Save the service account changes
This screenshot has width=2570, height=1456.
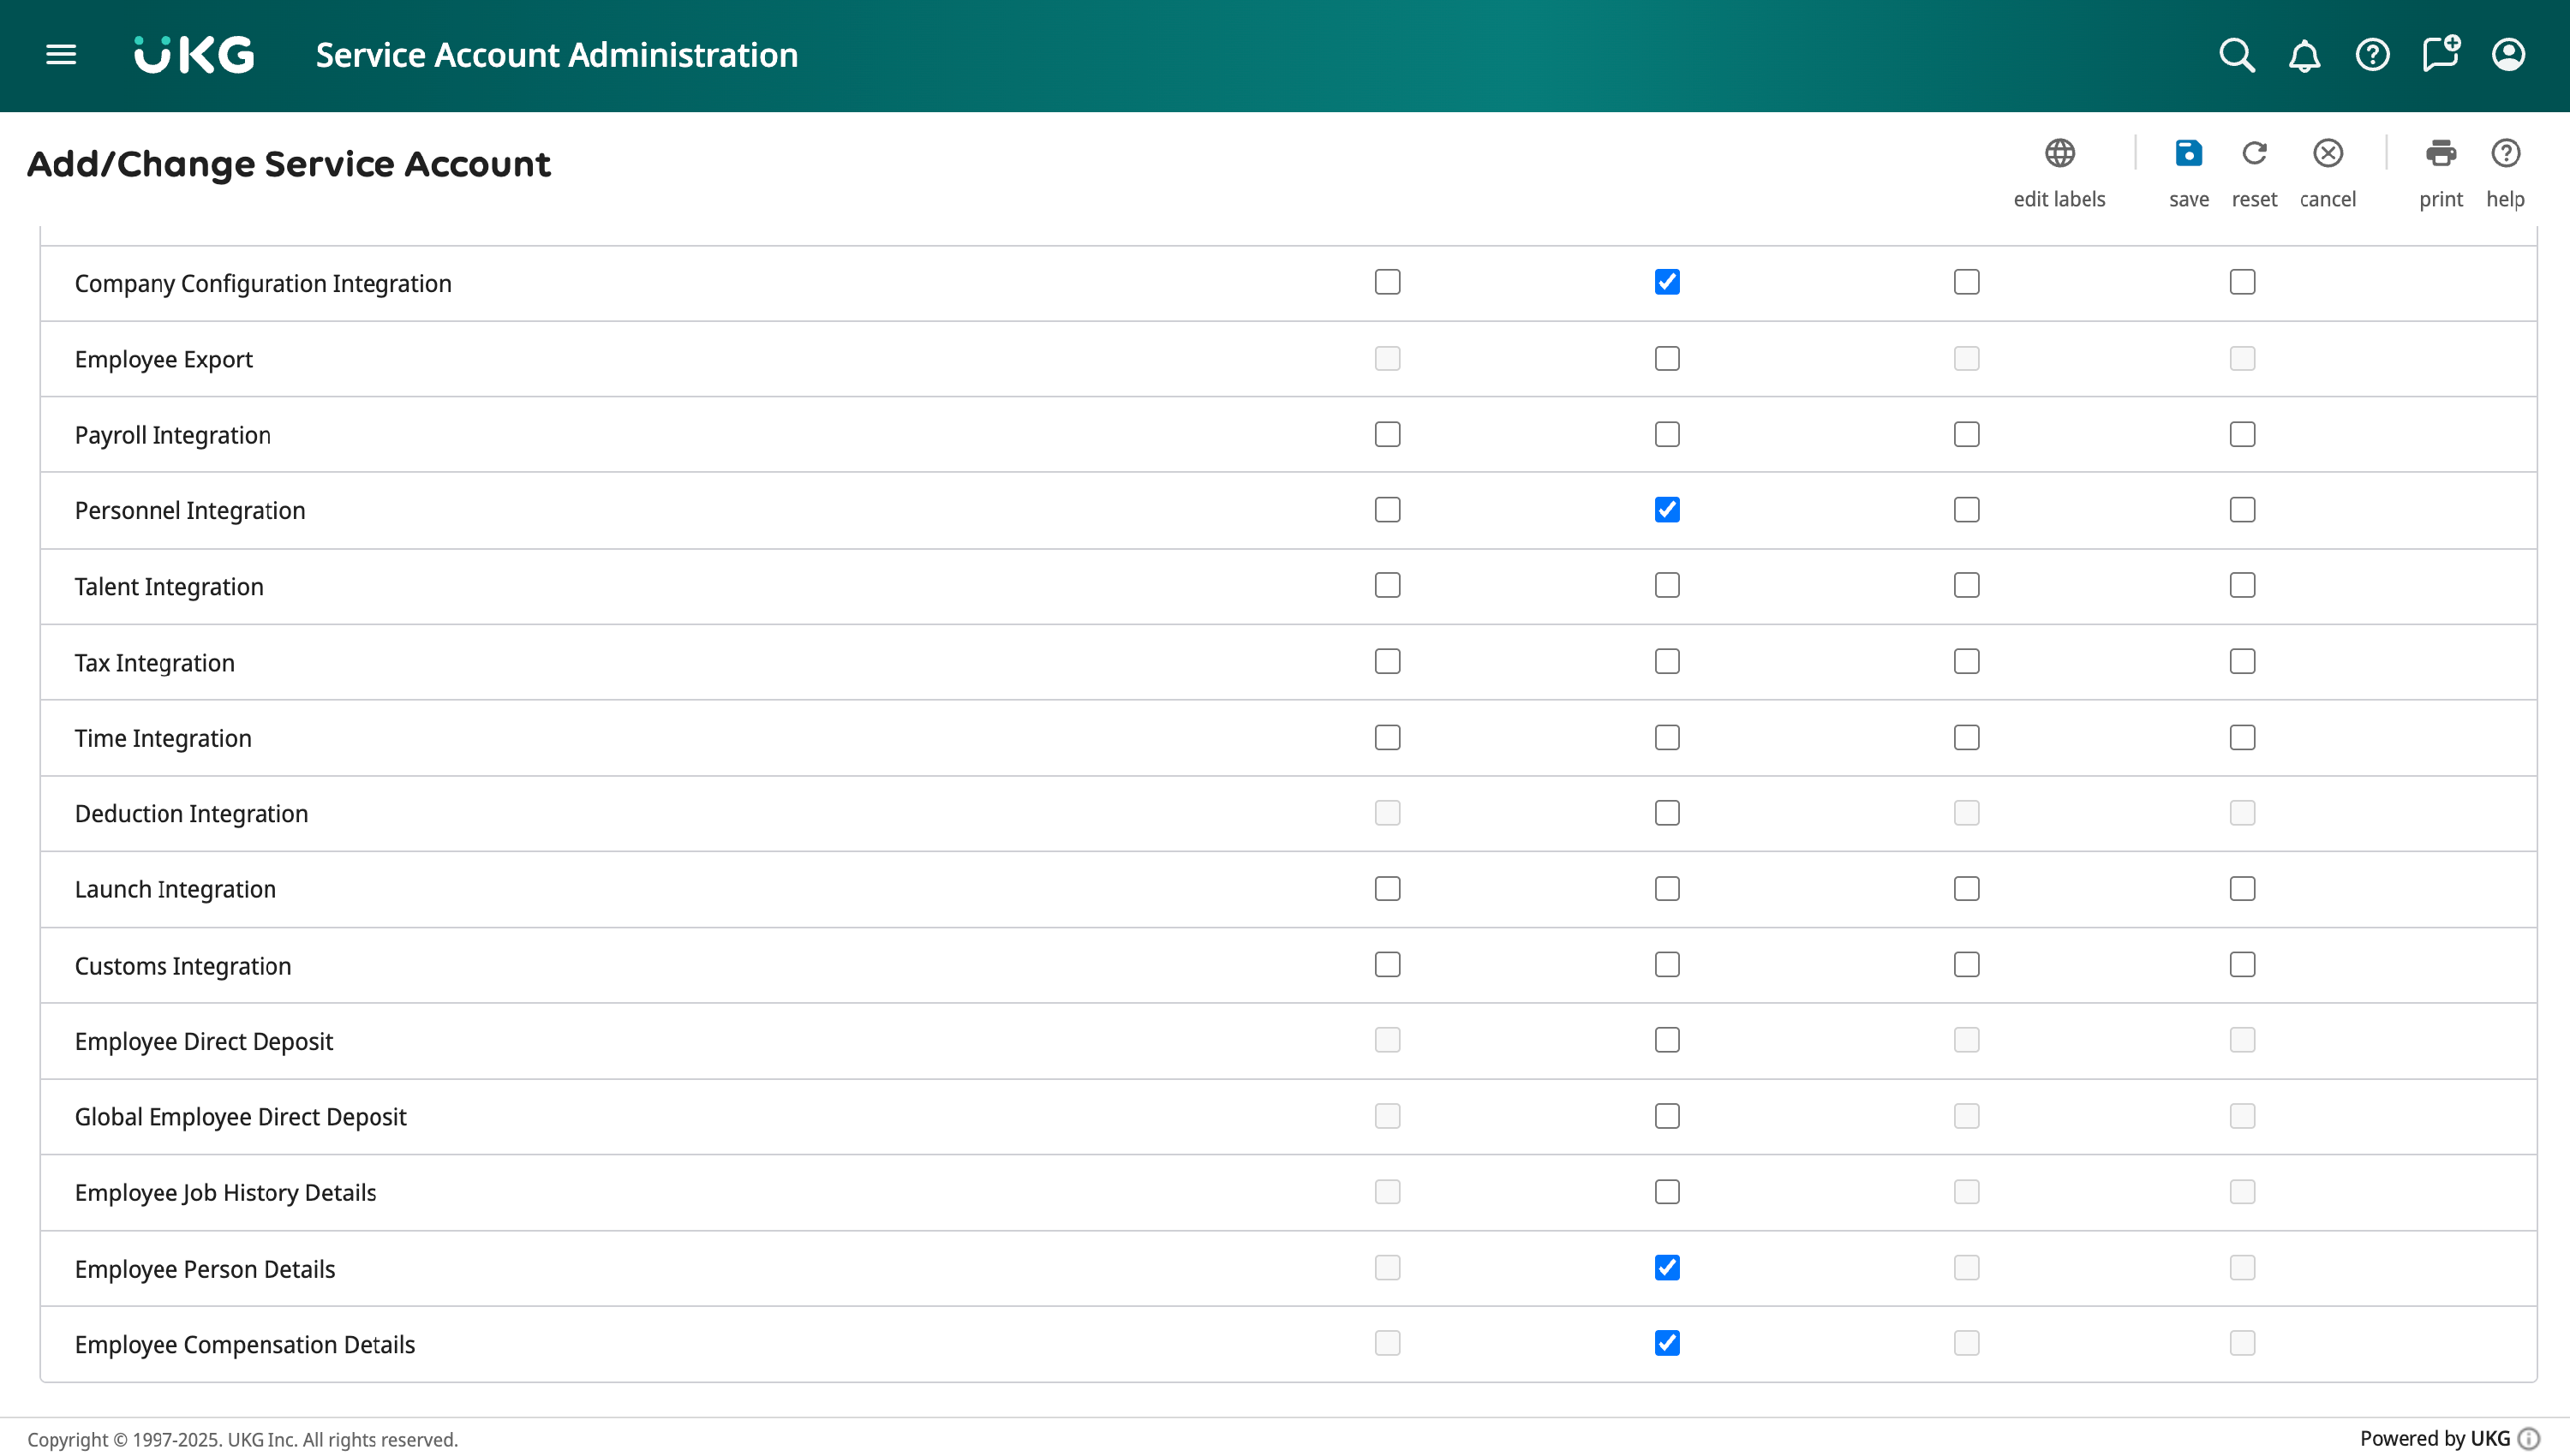pyautogui.click(x=2188, y=154)
